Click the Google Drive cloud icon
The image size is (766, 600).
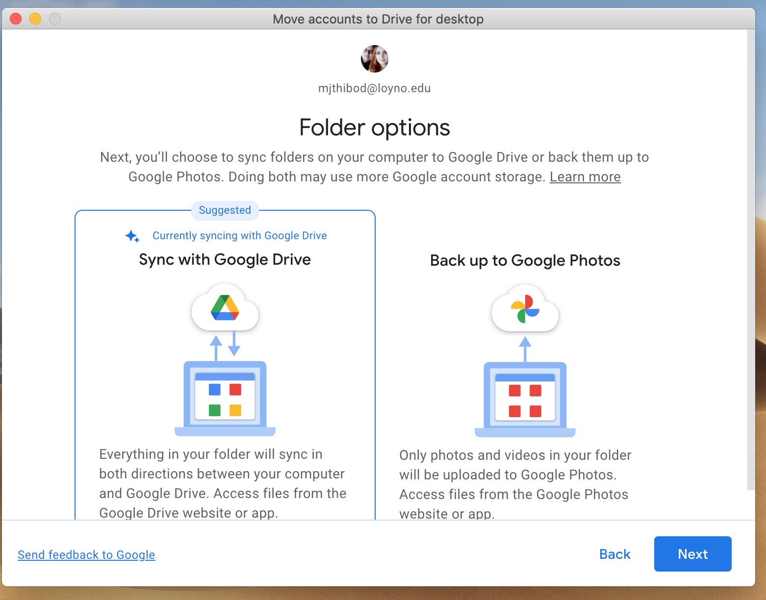[225, 308]
